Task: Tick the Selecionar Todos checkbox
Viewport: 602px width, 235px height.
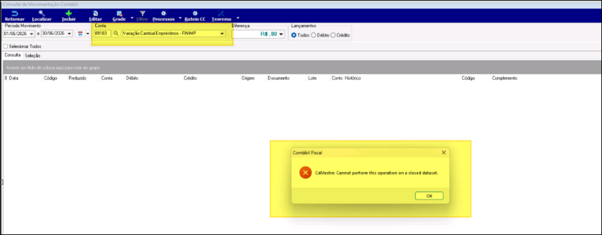Action: tap(6, 46)
